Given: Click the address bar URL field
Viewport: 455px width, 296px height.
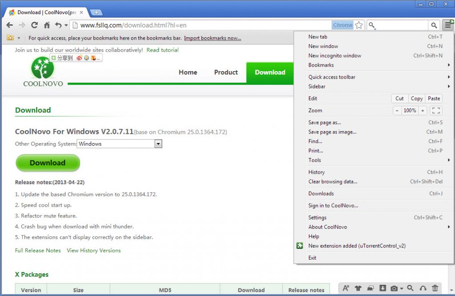Looking at the screenshot, I should [200, 25].
